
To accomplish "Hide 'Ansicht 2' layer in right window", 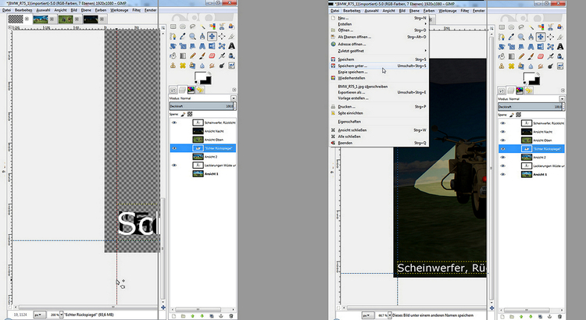I will [x=502, y=157].
